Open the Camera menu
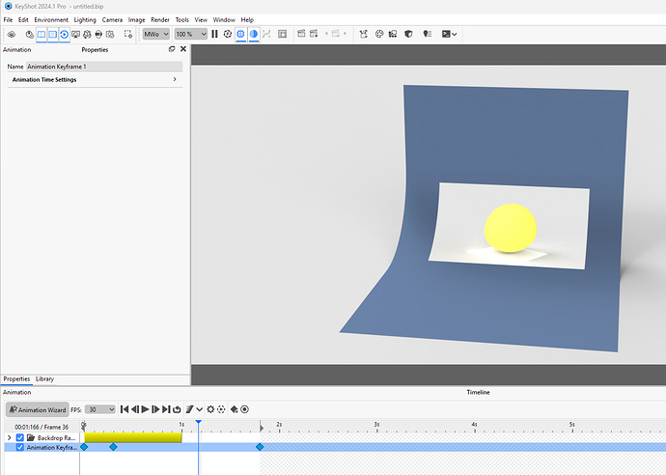This screenshot has height=475, width=666. click(x=112, y=19)
